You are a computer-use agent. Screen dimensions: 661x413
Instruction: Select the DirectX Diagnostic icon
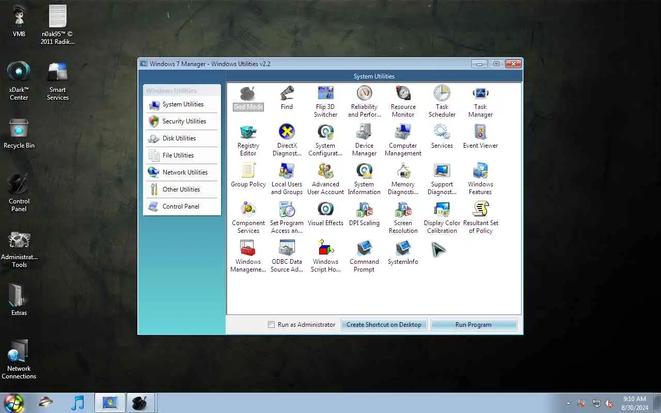tap(287, 132)
